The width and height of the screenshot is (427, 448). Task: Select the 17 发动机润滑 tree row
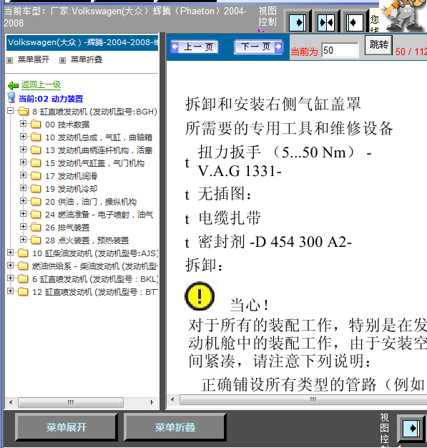(71, 176)
